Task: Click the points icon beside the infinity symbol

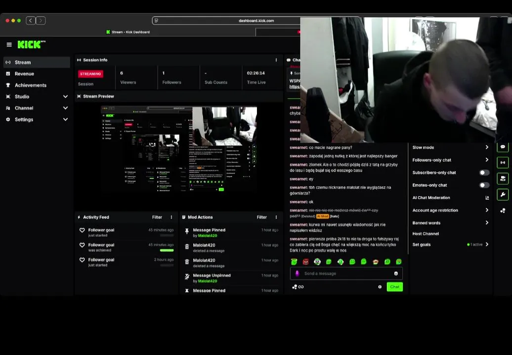Action: [x=295, y=287]
